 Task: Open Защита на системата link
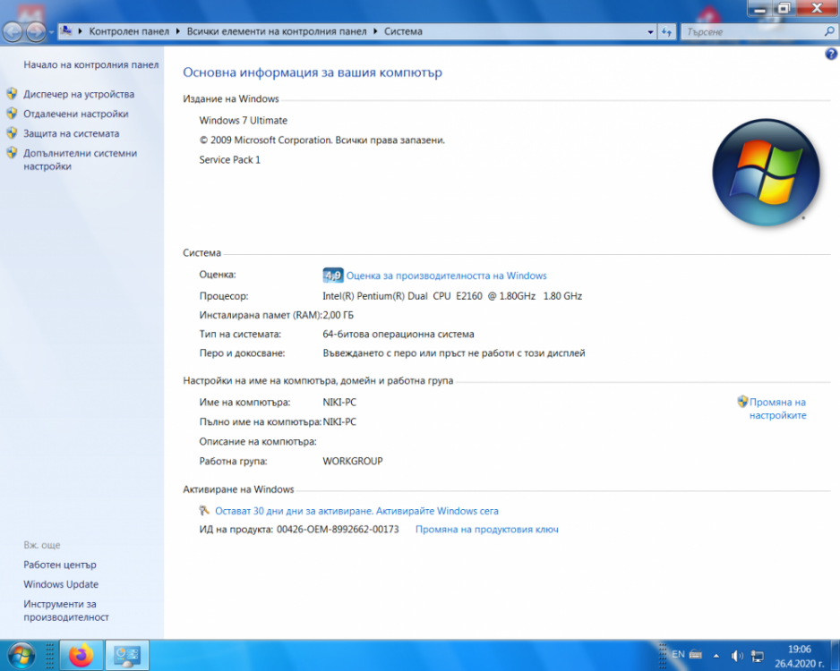click(72, 134)
